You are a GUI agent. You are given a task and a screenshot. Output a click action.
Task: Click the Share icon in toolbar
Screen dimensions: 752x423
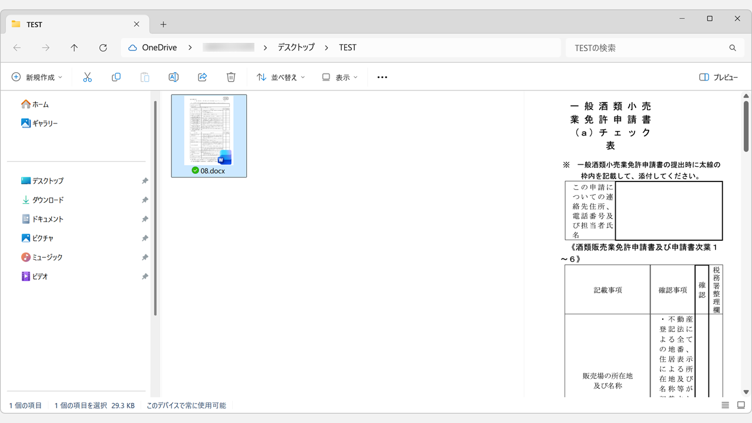point(202,78)
